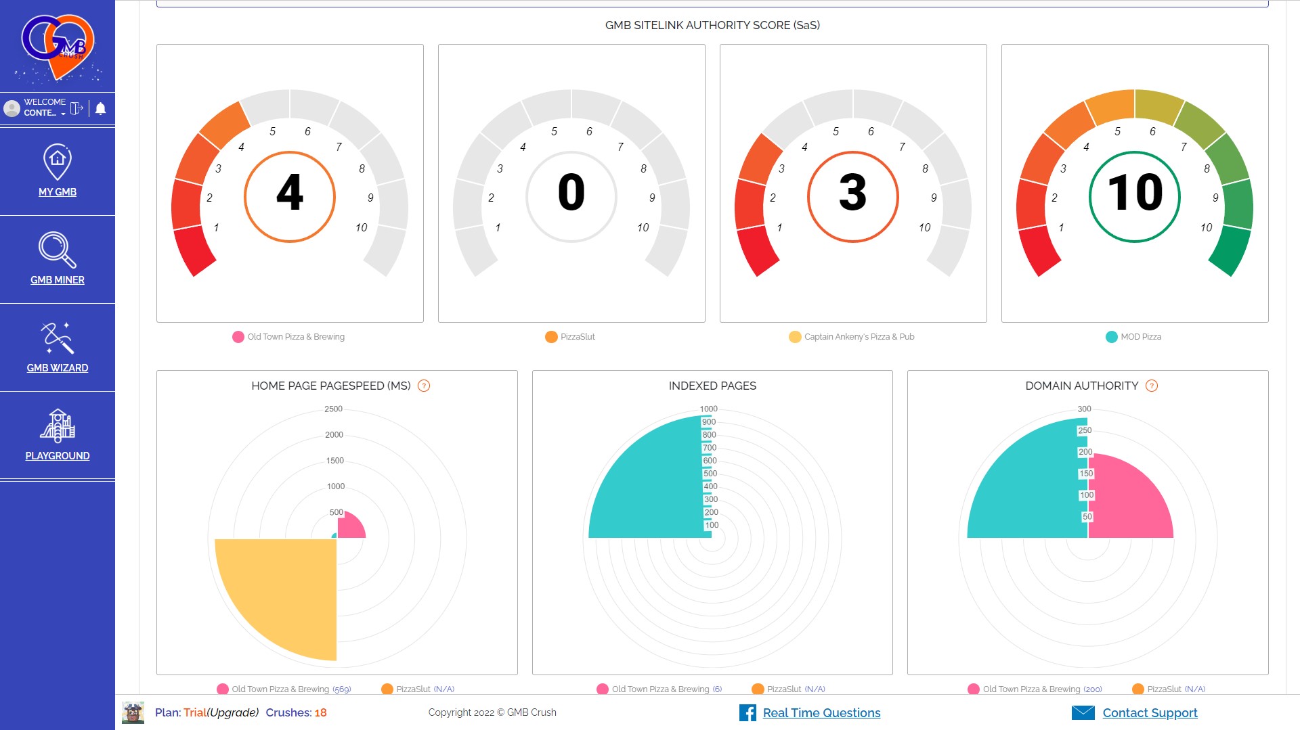Viewport: 1300px width, 730px height.
Task: Click the logout door icon
Action: [x=77, y=108]
